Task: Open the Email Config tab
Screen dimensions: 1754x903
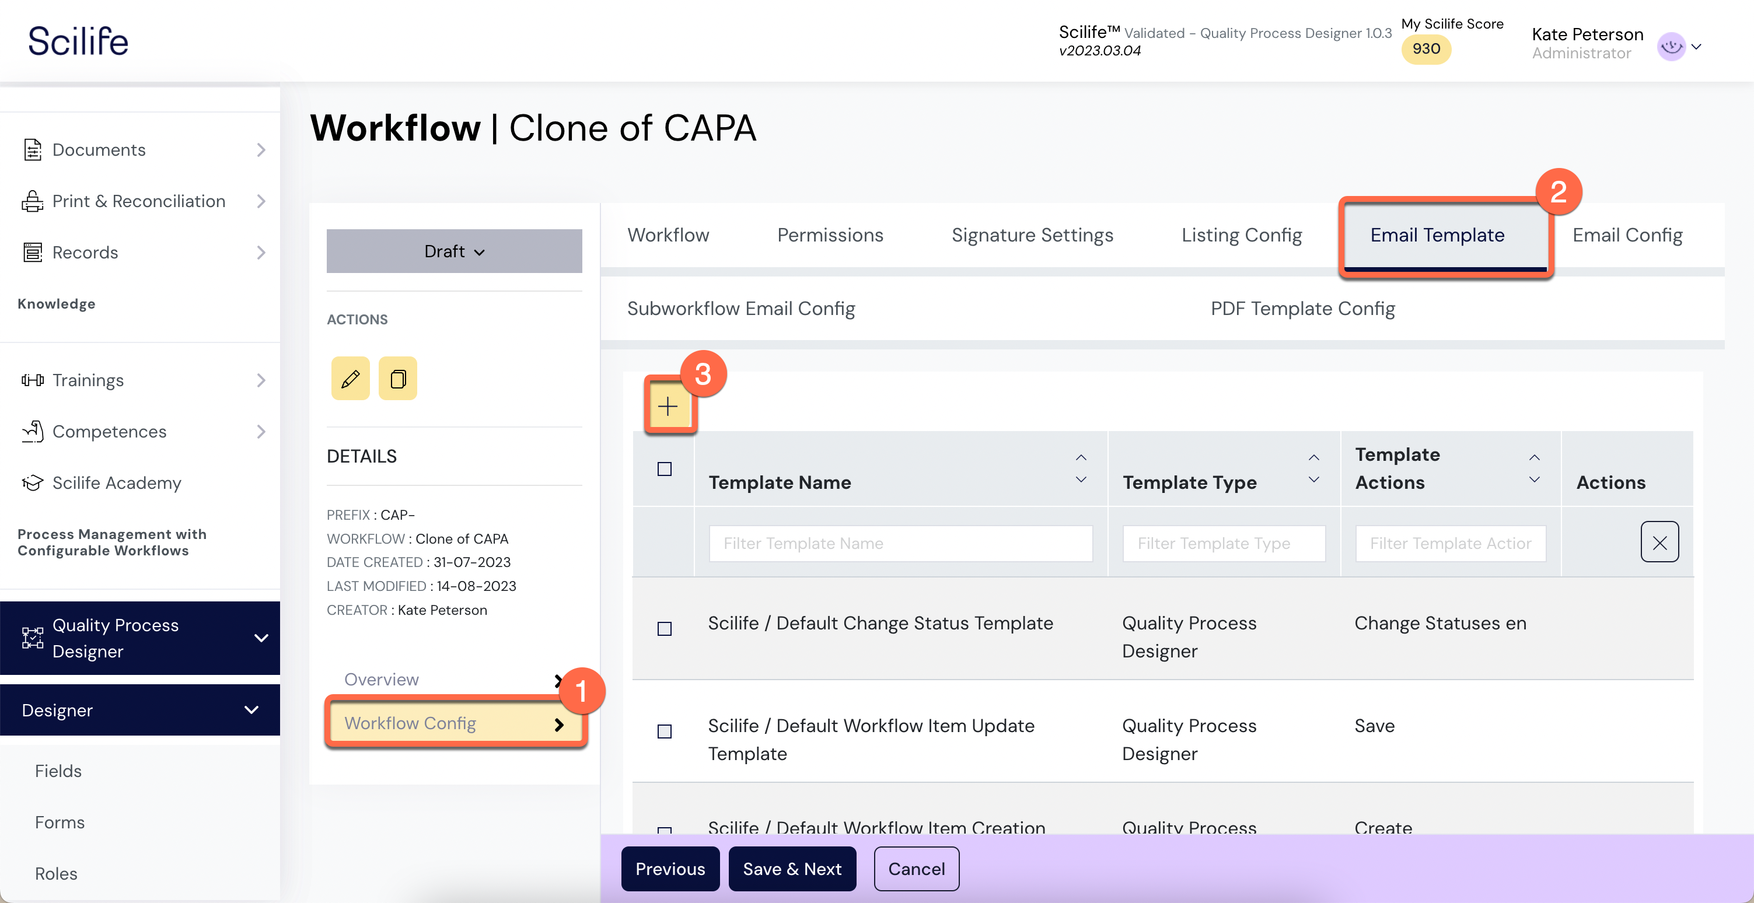Action: [x=1627, y=235]
